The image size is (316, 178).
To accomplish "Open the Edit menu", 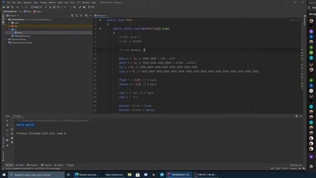I will (14, 2).
